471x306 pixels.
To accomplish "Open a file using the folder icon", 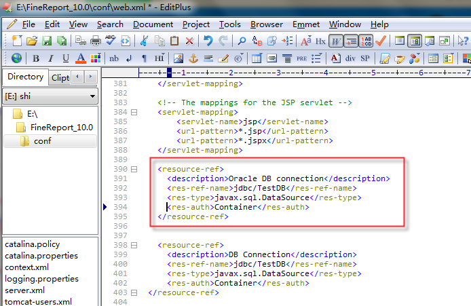I will coord(32,41).
